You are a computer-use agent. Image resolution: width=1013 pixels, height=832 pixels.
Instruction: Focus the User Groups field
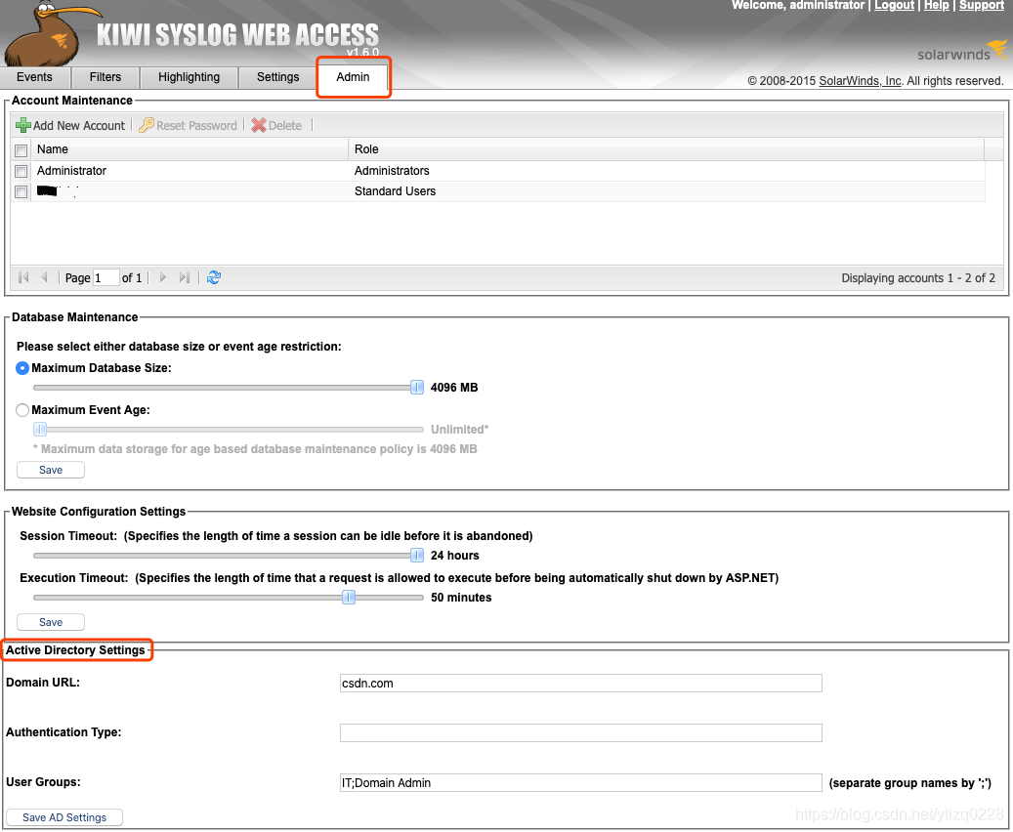(581, 783)
